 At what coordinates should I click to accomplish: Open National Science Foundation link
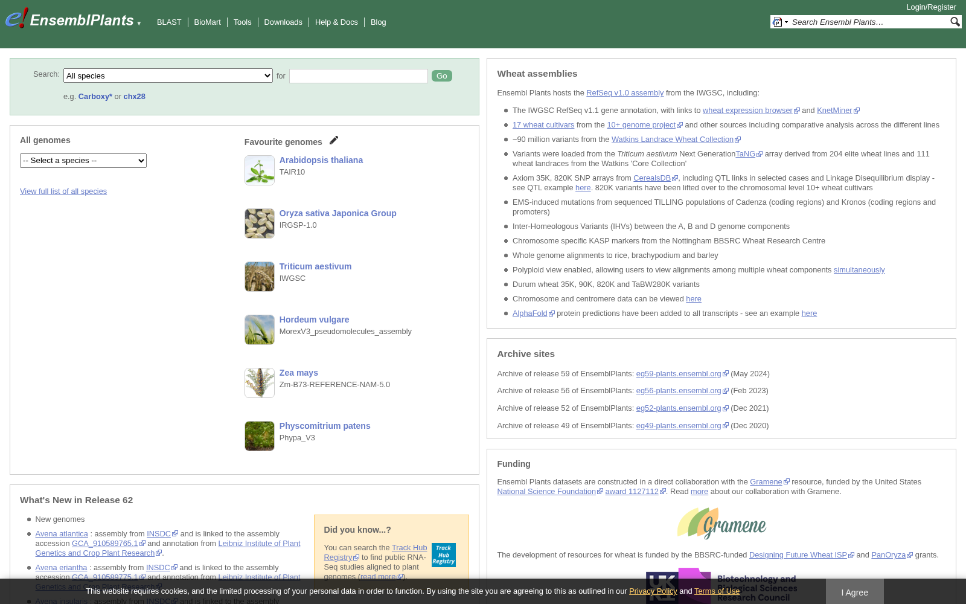550,492
